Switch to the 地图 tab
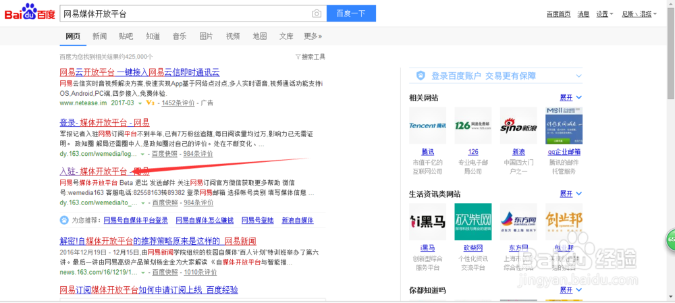675x303 pixels. point(260,36)
